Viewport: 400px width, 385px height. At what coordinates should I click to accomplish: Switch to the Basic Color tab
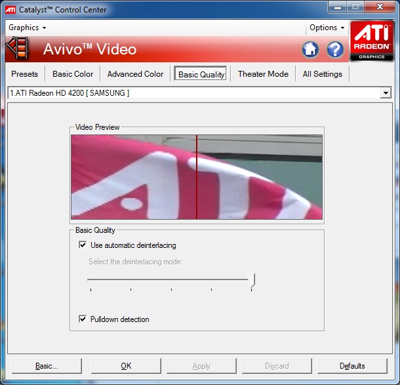click(73, 74)
